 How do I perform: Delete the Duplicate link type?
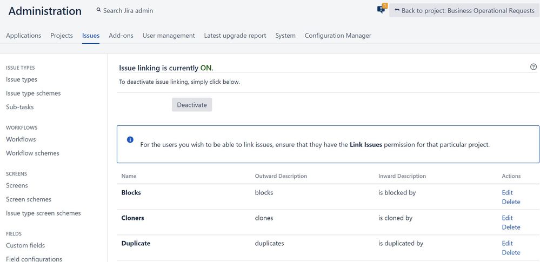511,253
